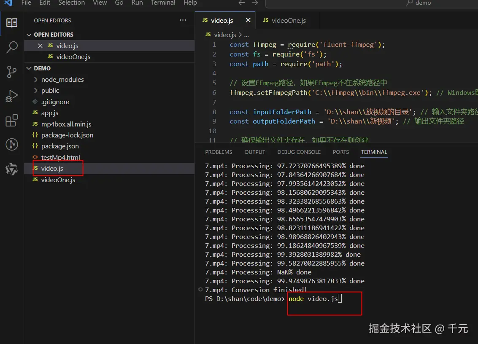Click line number 6 in the editor
The height and width of the screenshot is (344, 478).
(x=214, y=93)
